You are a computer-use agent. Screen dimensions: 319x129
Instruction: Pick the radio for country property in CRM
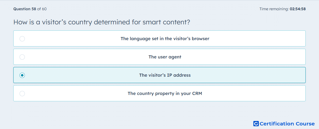coord(22,94)
